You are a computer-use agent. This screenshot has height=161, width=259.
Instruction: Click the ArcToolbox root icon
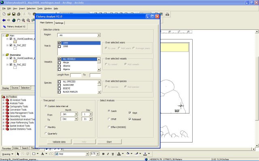point(4,97)
